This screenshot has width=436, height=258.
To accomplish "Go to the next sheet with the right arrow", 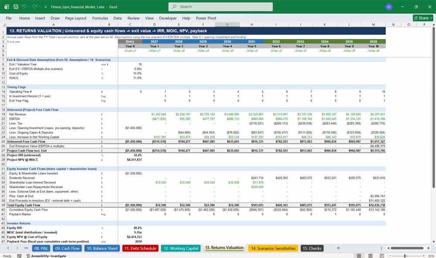I will [17, 248].
